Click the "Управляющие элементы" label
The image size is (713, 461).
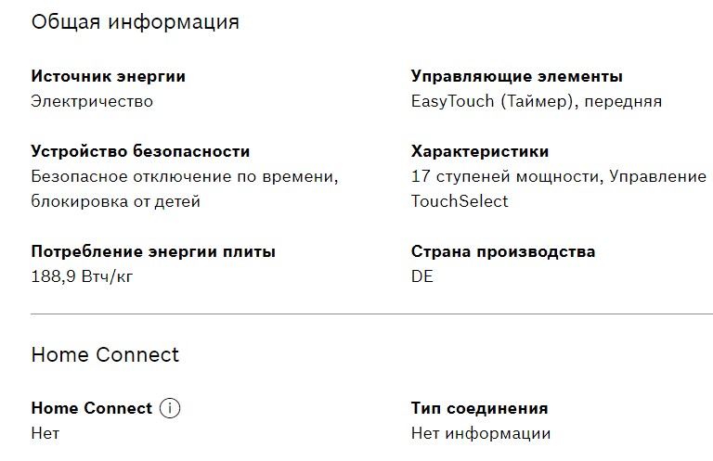516,76
